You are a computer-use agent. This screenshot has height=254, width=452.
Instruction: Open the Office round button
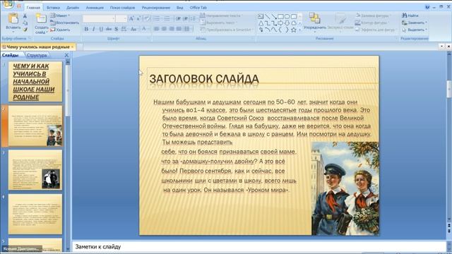pos(8,4)
